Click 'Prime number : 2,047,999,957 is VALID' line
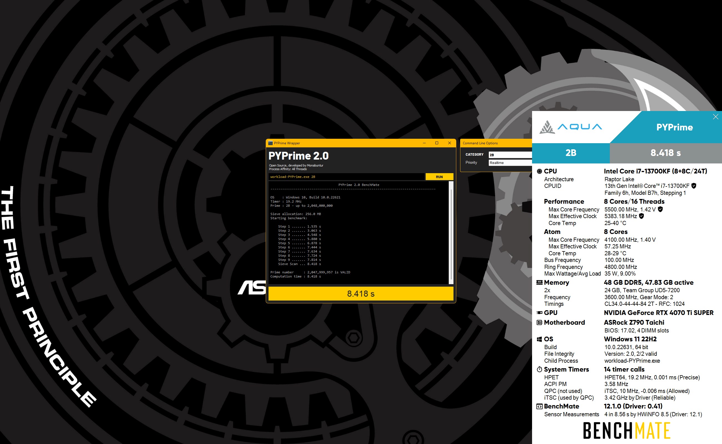 pos(310,272)
